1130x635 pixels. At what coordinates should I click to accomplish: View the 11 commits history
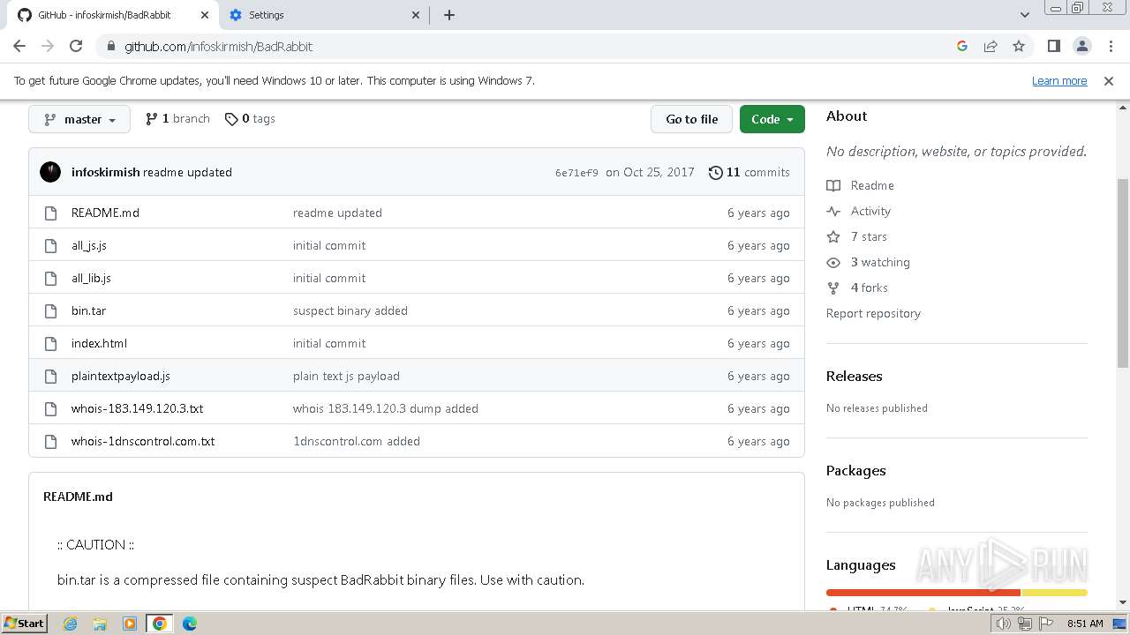coord(750,172)
